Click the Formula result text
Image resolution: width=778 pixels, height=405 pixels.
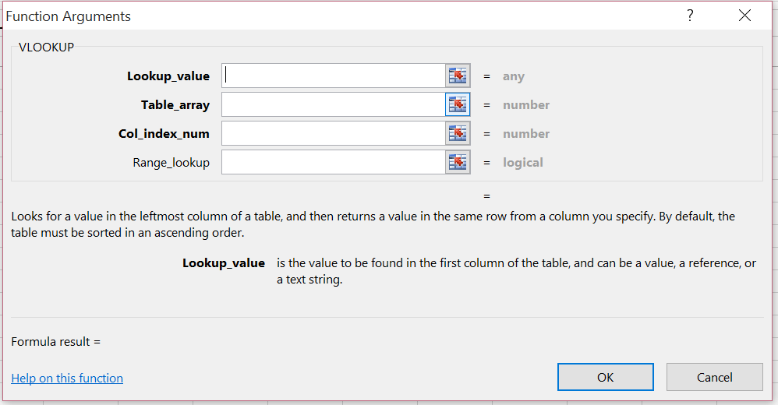pos(56,341)
